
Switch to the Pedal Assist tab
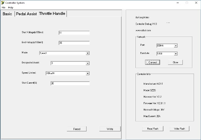point(26,14)
